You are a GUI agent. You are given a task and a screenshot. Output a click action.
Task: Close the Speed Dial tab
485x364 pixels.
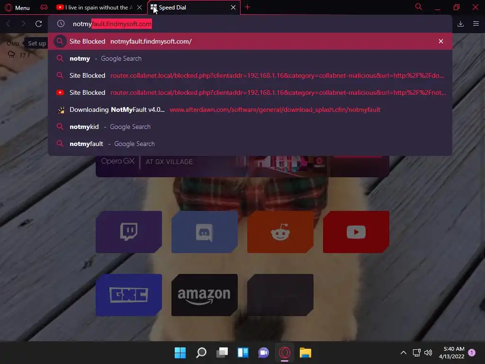[x=233, y=8]
